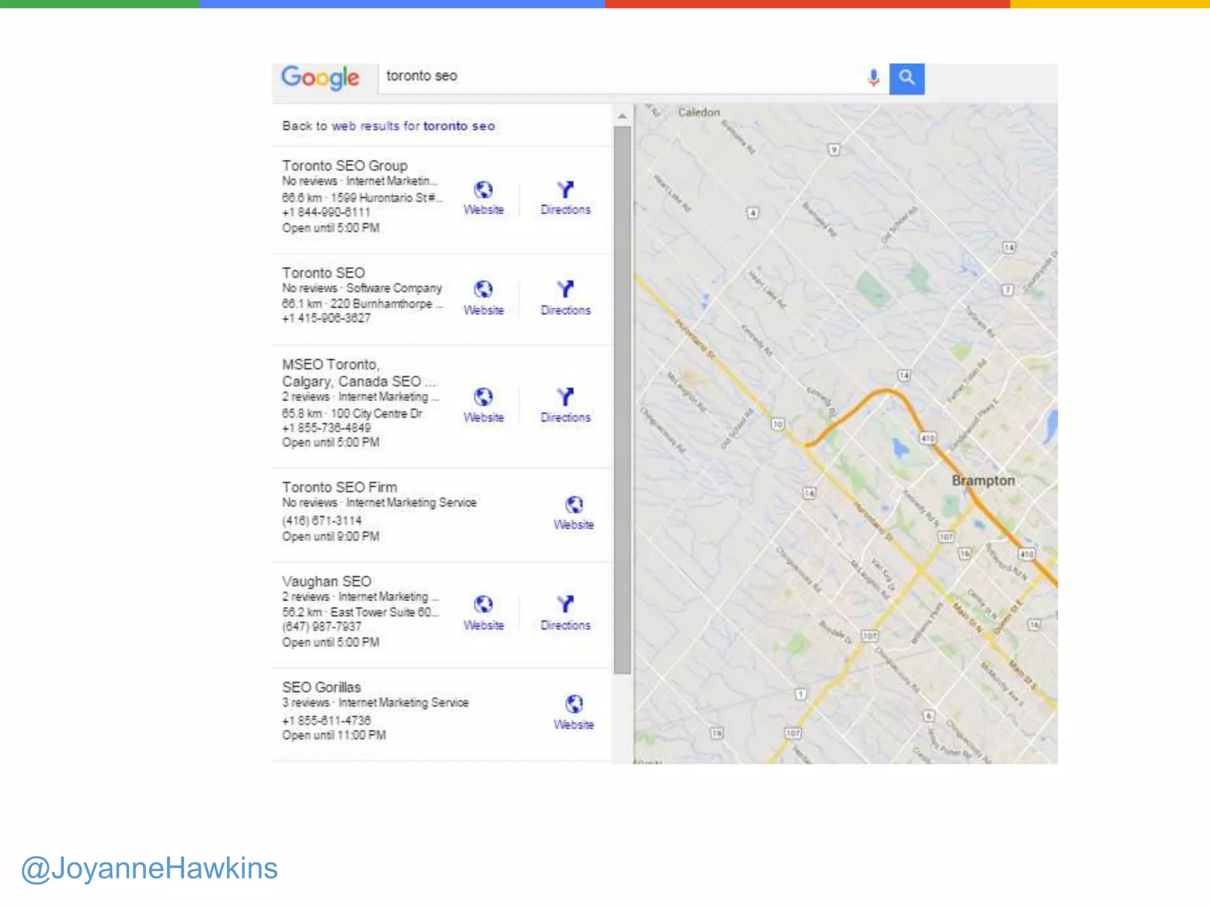This screenshot has height=908, width=1210.
Task: Click the blue search magnifier button
Action: [906, 78]
